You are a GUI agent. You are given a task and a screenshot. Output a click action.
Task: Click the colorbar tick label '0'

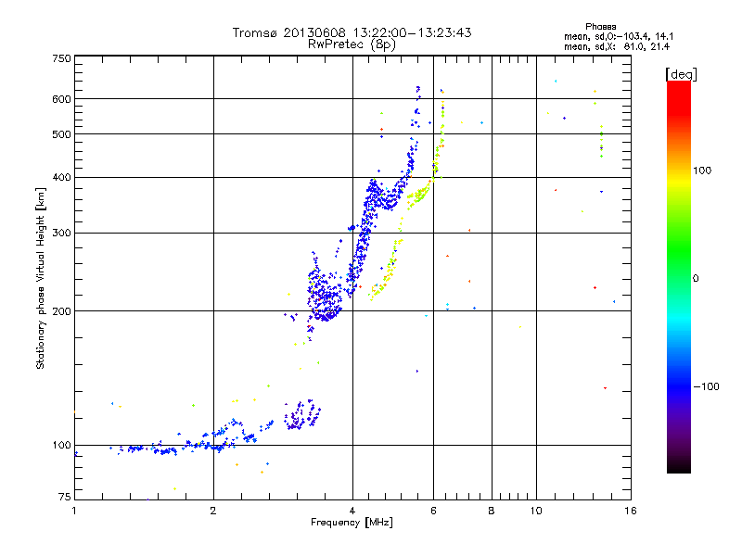[x=696, y=279]
